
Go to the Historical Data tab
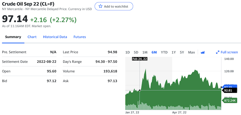coord(55,37)
